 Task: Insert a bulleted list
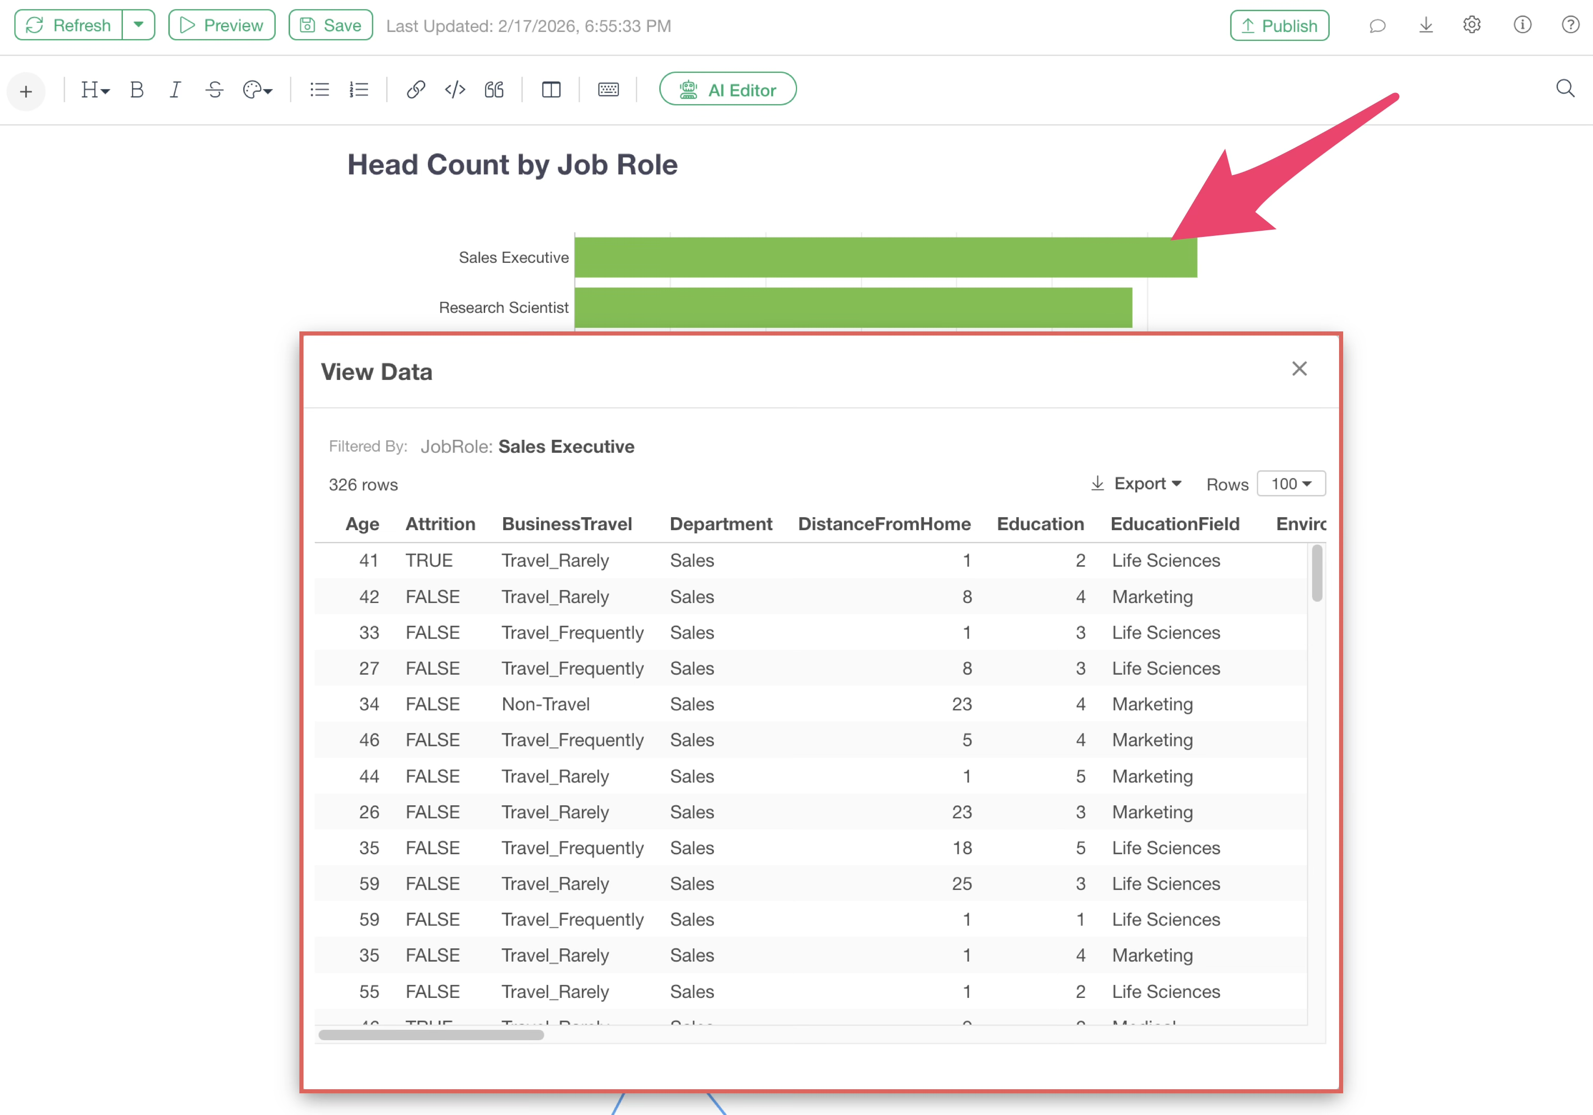tap(319, 89)
